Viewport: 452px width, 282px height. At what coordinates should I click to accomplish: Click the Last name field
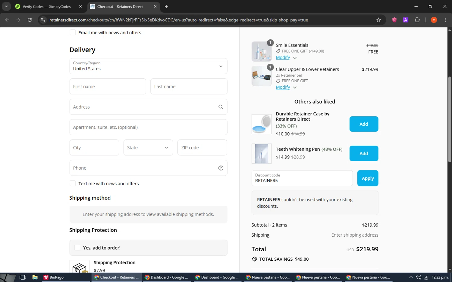(x=189, y=87)
